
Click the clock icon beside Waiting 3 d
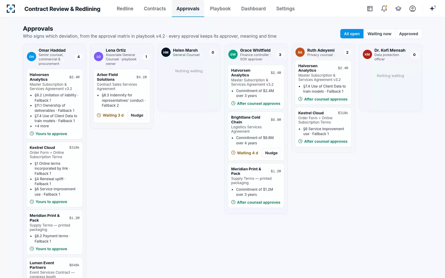coord(99,115)
